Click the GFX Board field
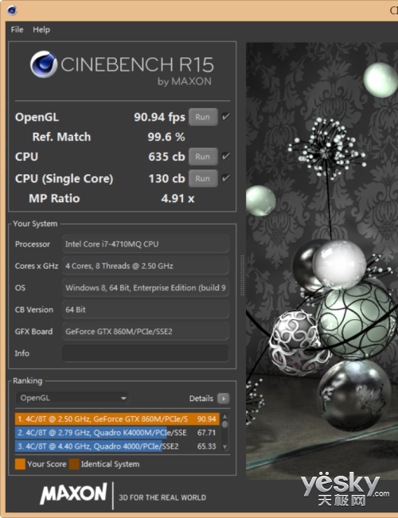This screenshot has width=398, height=518. [146, 331]
